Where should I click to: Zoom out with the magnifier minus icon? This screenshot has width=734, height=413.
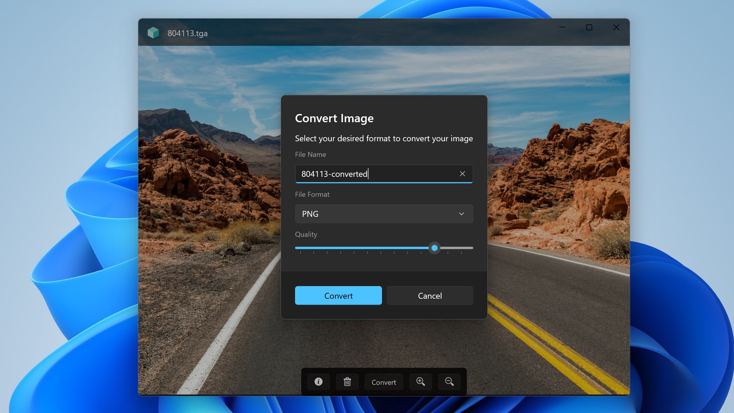pos(450,382)
